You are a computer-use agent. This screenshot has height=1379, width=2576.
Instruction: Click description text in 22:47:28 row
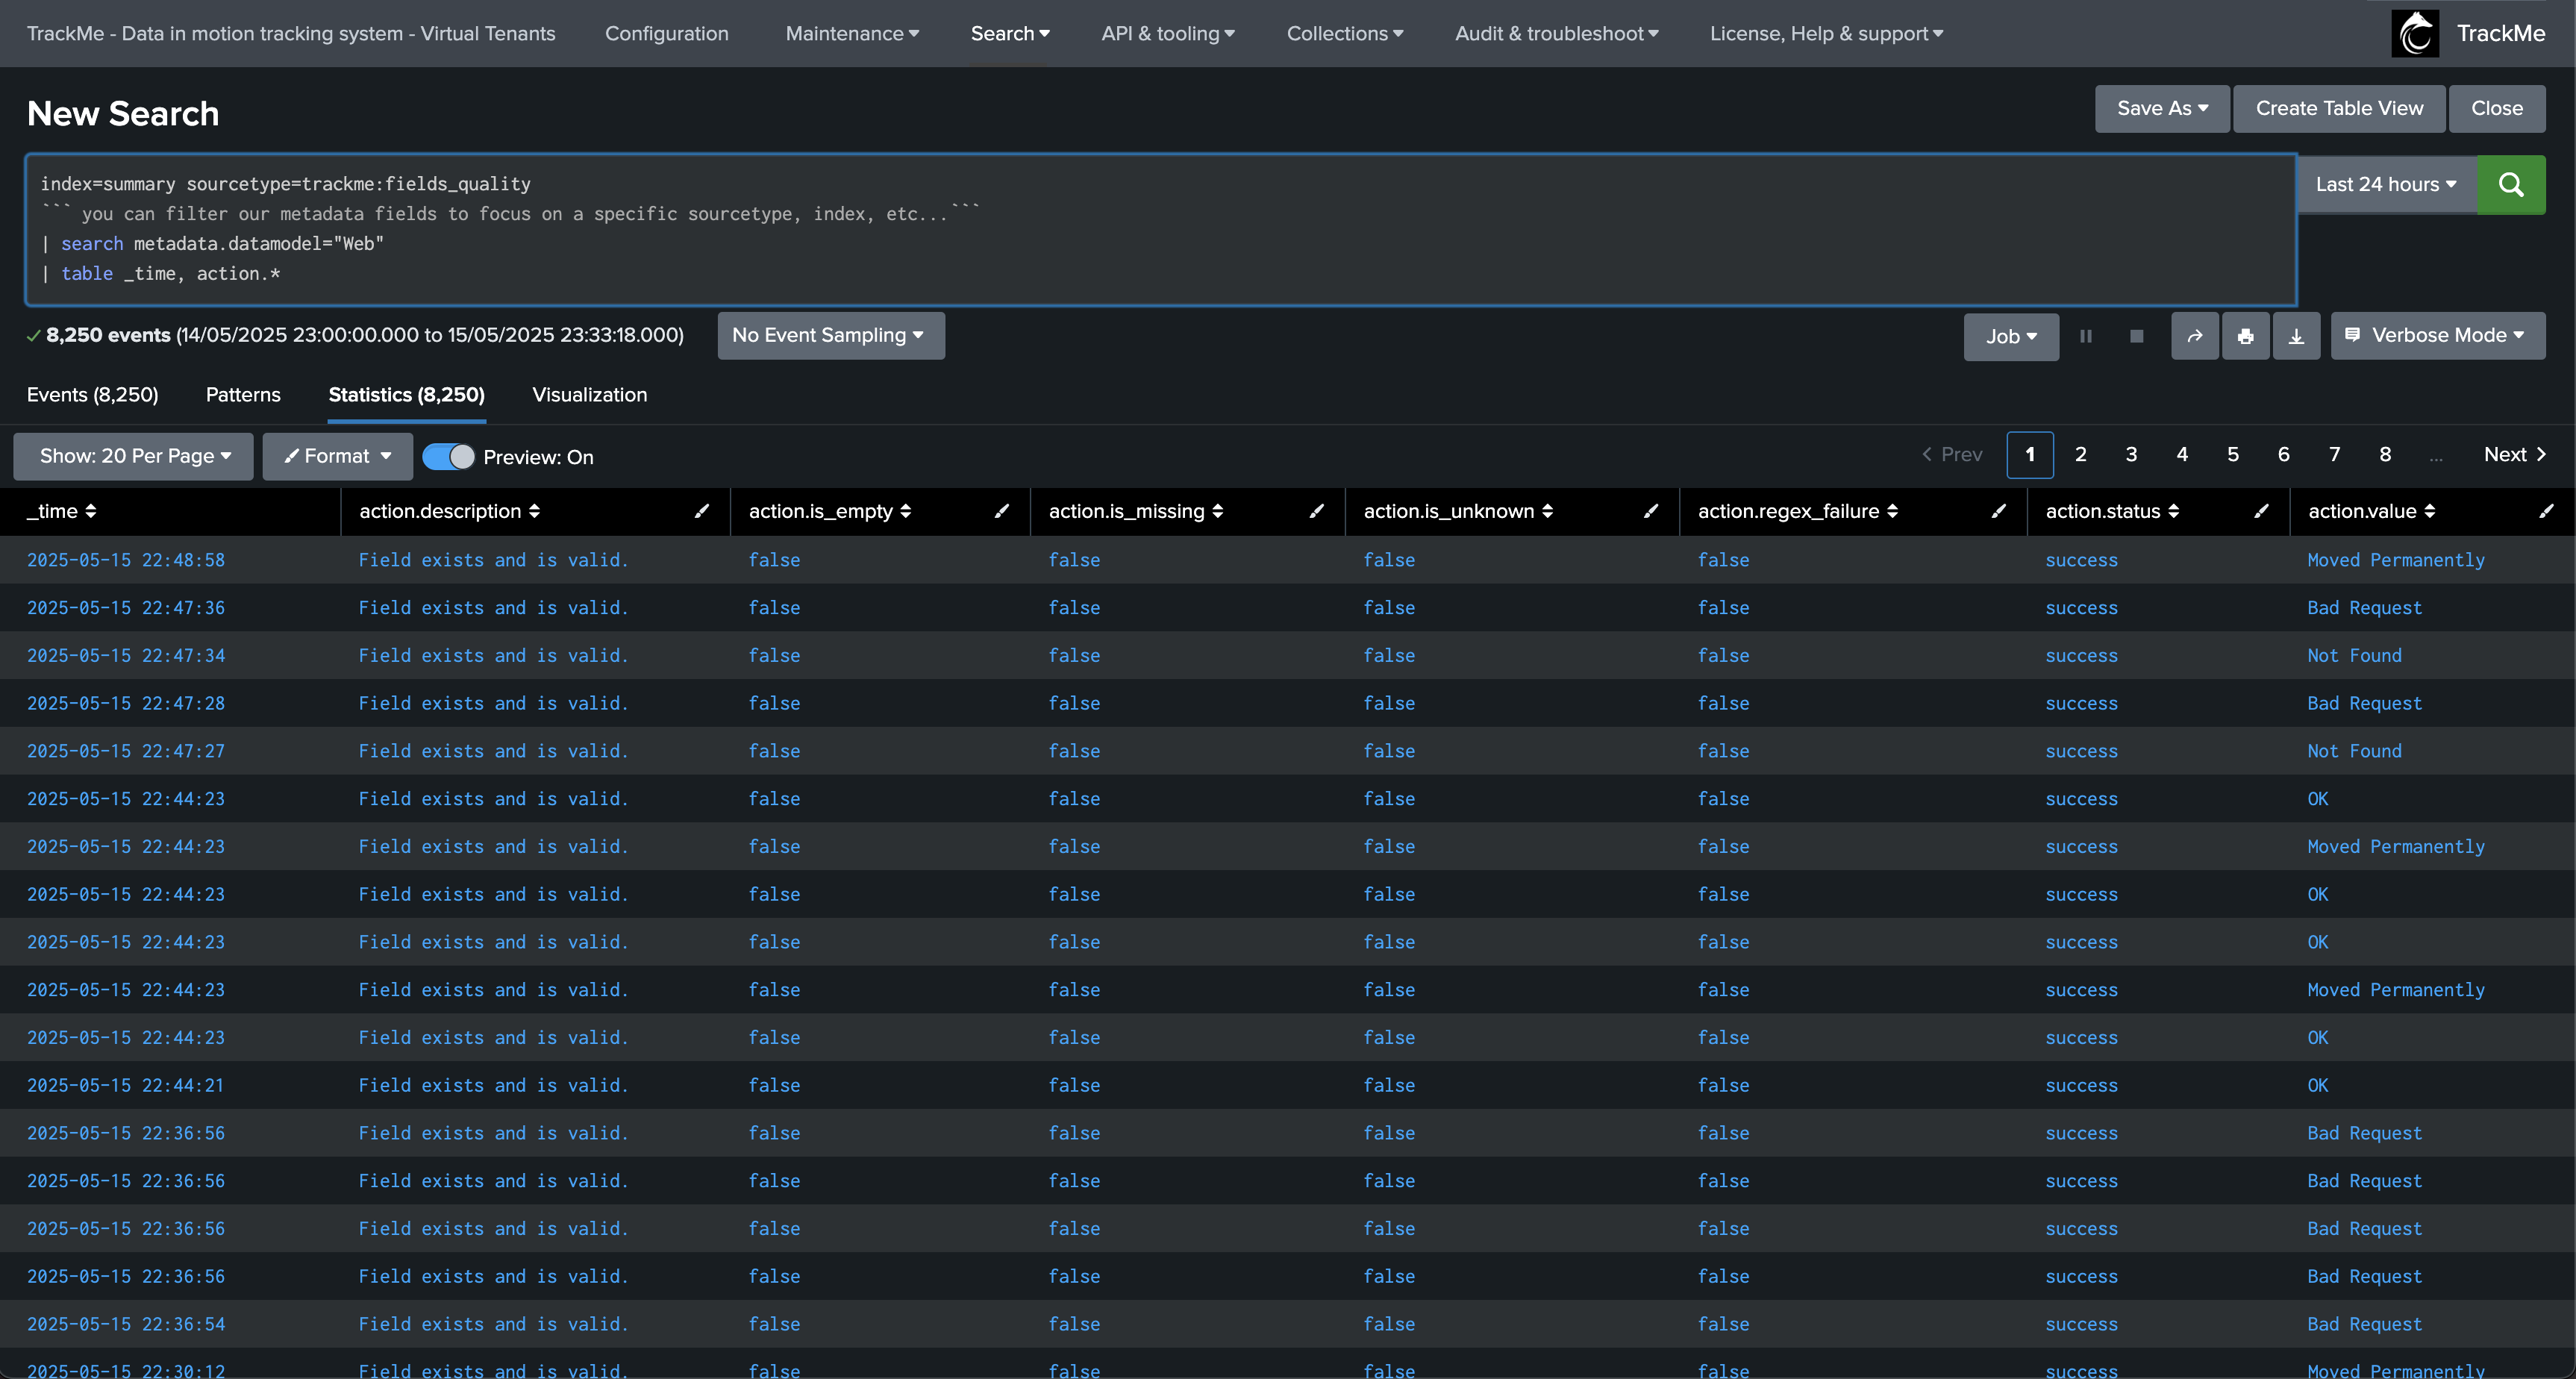[x=493, y=703]
